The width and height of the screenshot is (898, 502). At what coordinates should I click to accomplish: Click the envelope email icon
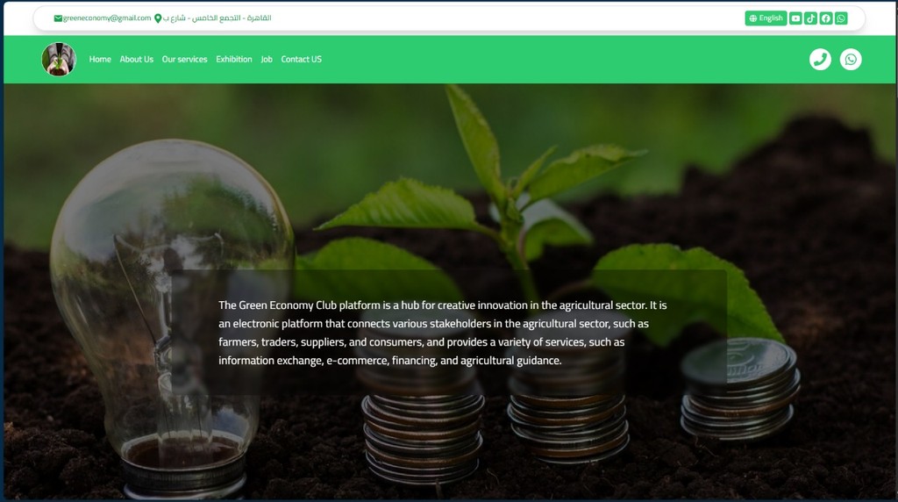[58, 18]
